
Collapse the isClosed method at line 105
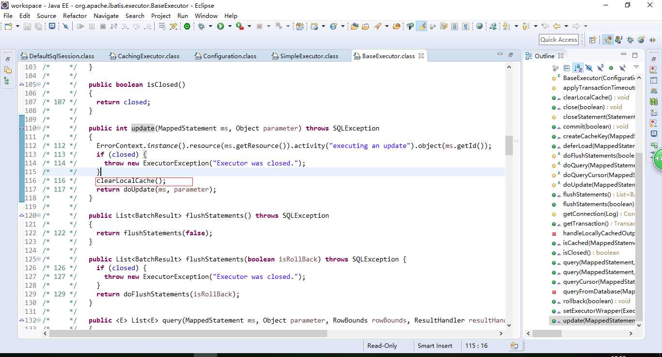pyautogui.click(x=38, y=84)
